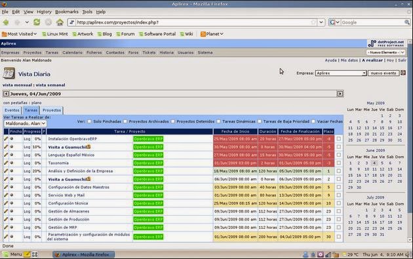The height and width of the screenshot is (259, 413).
Task: Click the pencil icon for Gestión de Almacenes
Action: [x=6, y=211]
